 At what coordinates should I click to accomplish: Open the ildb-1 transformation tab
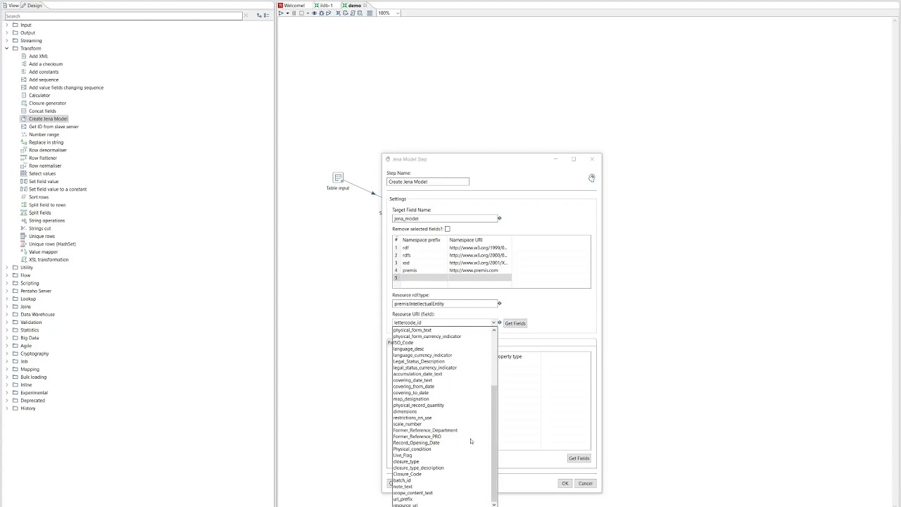click(x=323, y=5)
